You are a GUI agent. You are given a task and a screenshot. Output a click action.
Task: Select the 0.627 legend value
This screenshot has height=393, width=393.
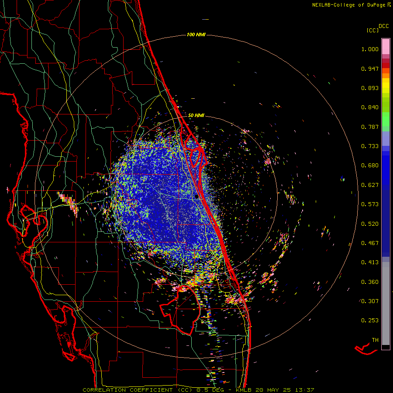point(370,185)
